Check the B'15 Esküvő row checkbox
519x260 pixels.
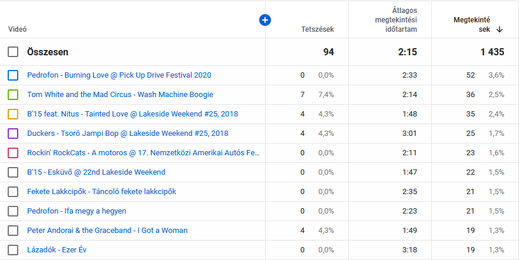13,172
